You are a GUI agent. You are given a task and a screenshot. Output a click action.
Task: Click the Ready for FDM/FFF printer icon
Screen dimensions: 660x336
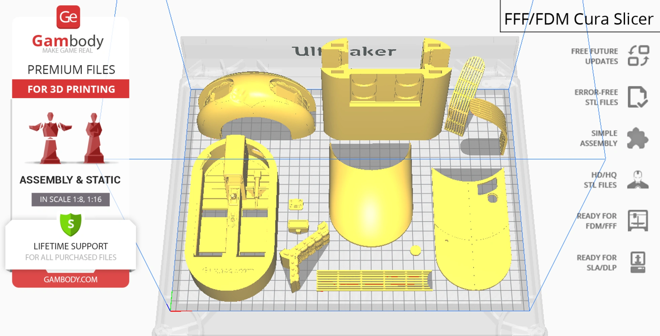click(x=637, y=221)
